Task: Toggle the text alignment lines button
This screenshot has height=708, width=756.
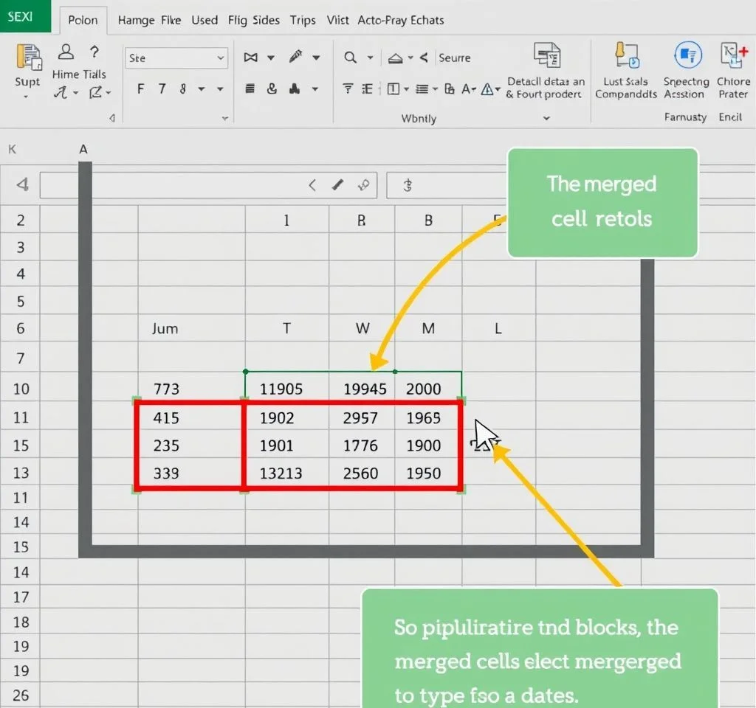Action: (250, 89)
